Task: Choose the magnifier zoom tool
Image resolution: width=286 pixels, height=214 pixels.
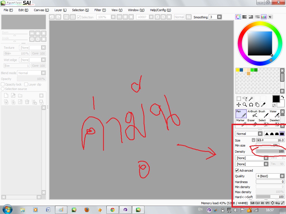Action: pos(245,105)
